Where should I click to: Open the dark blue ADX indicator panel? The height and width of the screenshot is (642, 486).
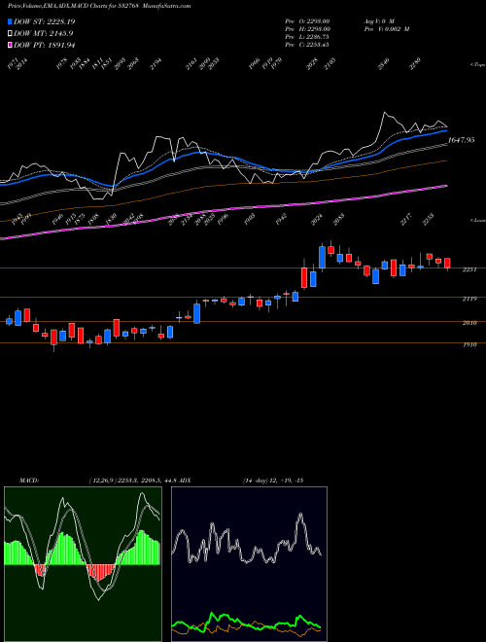coord(249,564)
